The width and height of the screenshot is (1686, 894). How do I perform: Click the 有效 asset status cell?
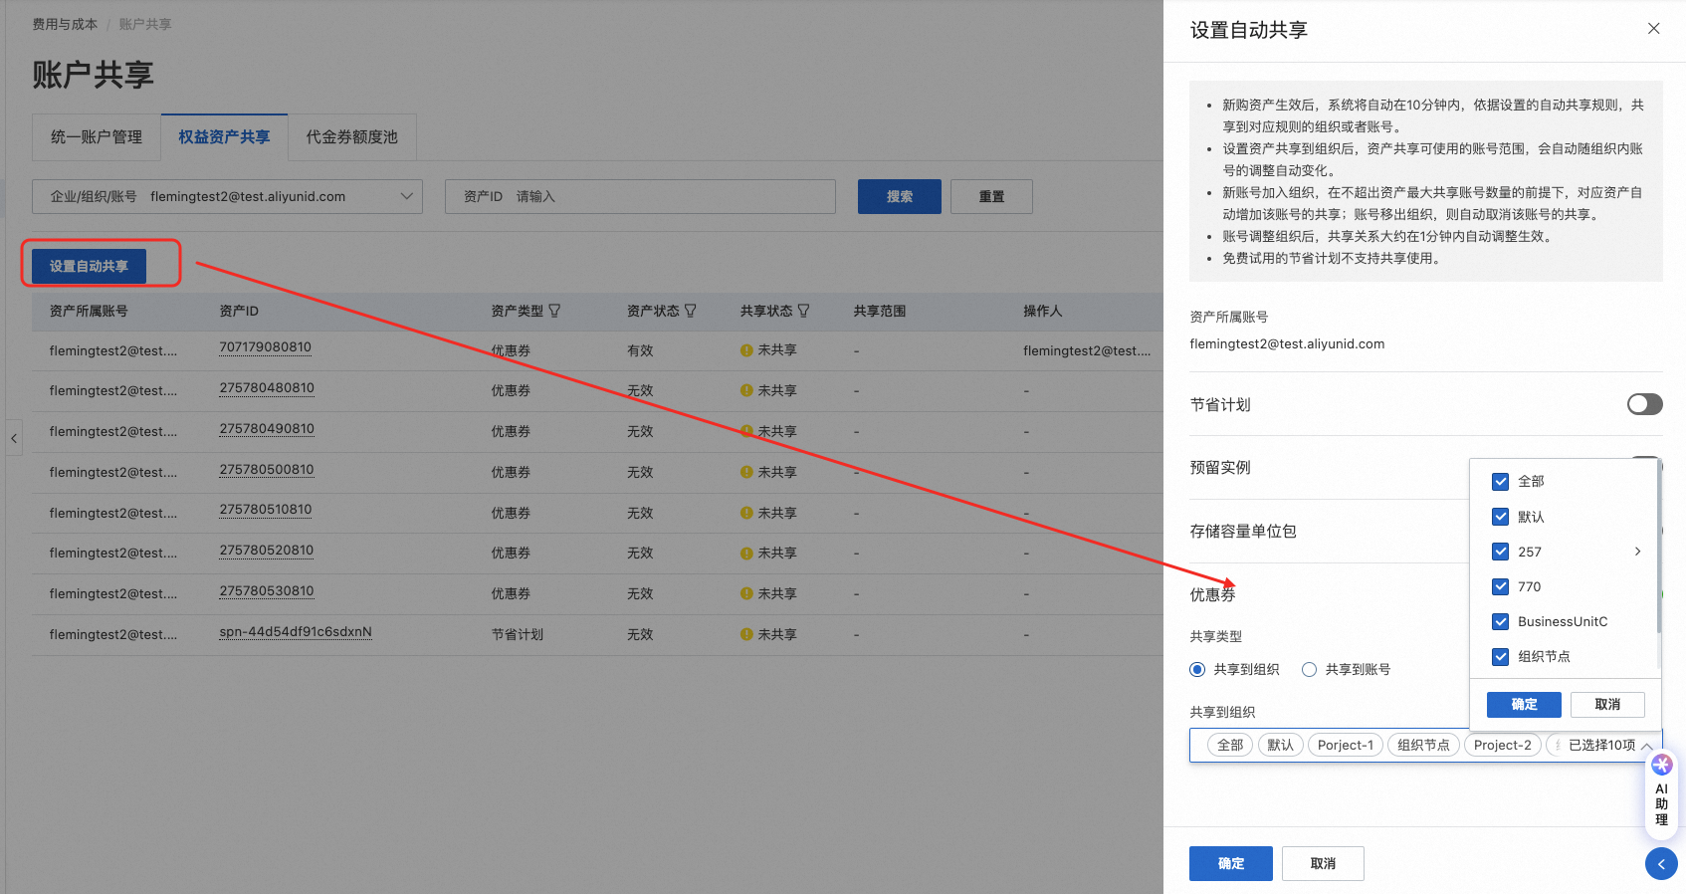(x=640, y=351)
